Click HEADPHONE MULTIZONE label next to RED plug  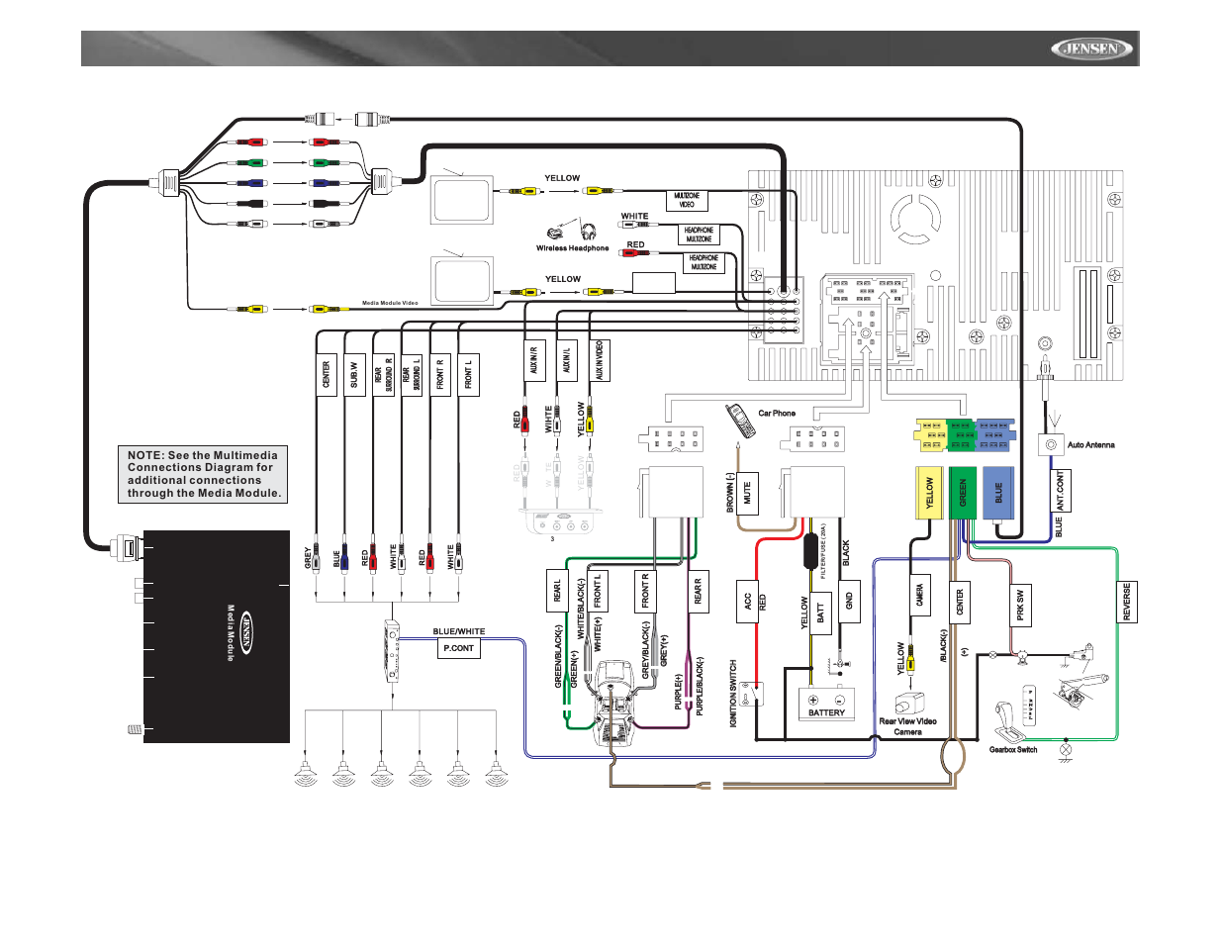click(x=705, y=262)
